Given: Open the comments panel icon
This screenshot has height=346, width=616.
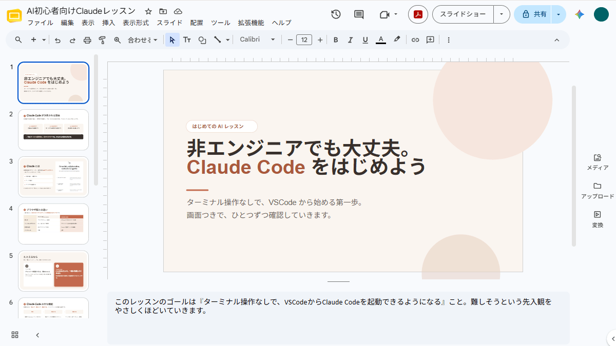Looking at the screenshot, I should 359,14.
